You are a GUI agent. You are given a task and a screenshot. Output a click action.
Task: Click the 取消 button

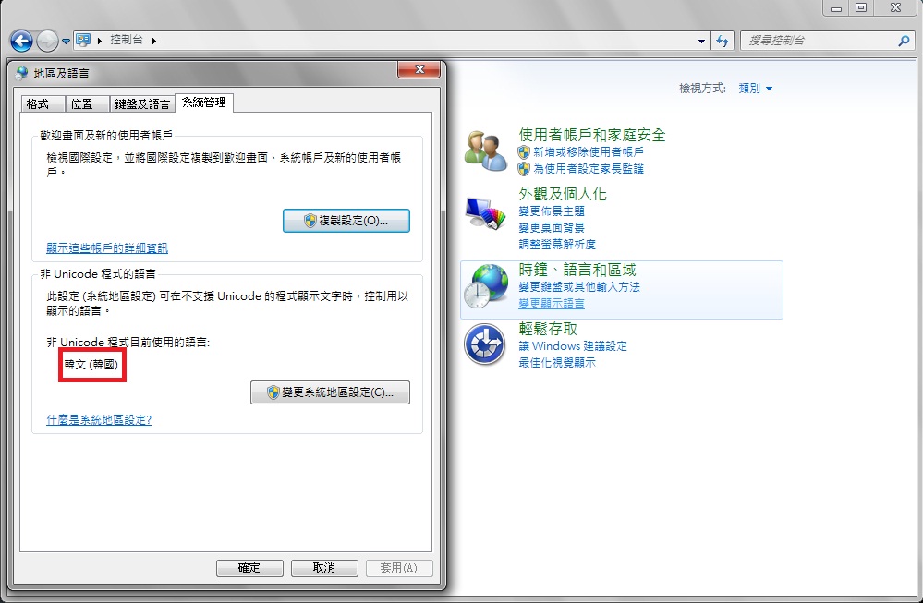pos(324,568)
